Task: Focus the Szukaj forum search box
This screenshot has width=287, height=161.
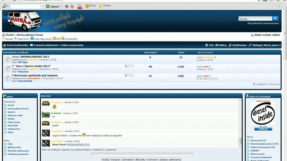Action: 255,19
